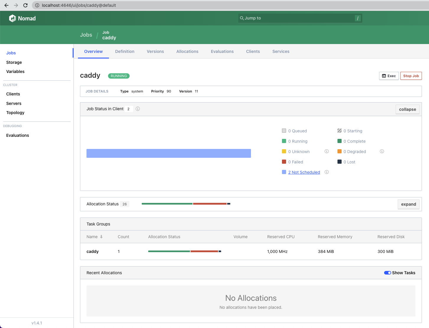Image resolution: width=429 pixels, height=328 pixels.
Task: Click the caddy task group row name
Action: click(92, 251)
